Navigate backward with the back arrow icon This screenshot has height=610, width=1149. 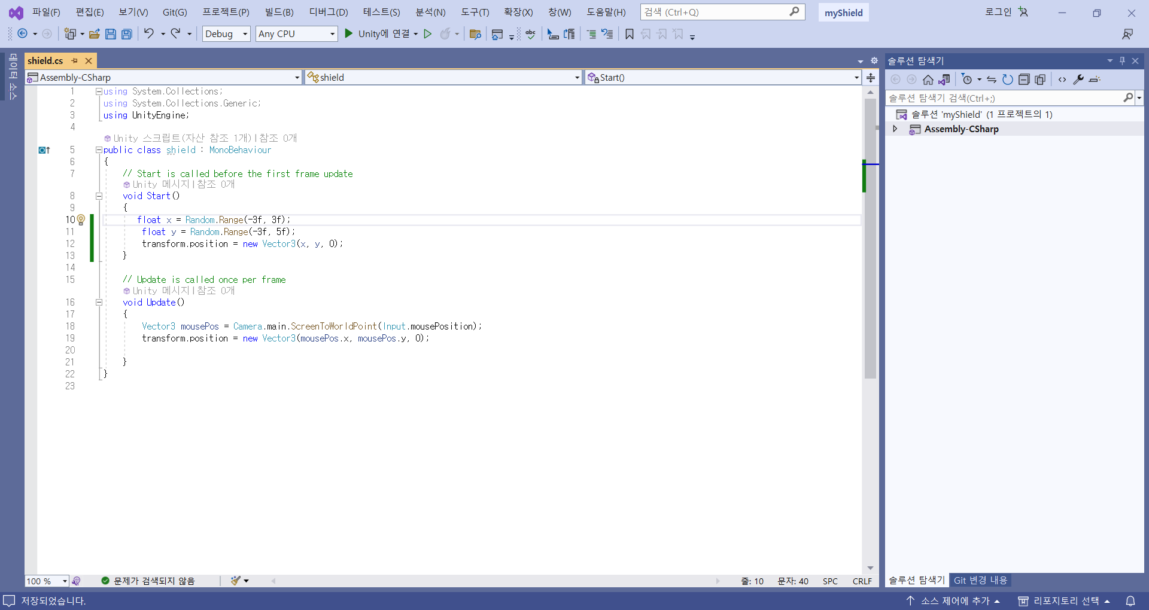click(x=22, y=34)
